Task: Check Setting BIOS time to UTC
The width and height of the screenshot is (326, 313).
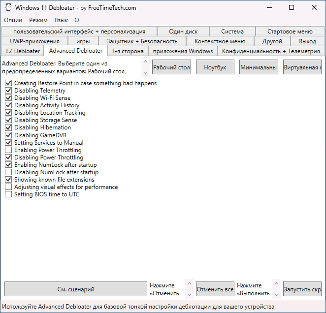Action: (x=8, y=194)
